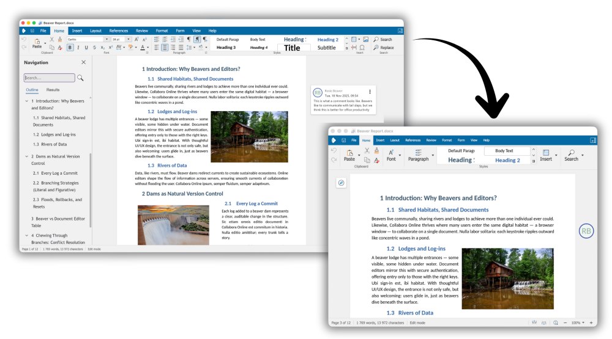Viewport: 612px width, 339px height.
Task: Apply Heading 3 style in back window
Action: coord(226,48)
